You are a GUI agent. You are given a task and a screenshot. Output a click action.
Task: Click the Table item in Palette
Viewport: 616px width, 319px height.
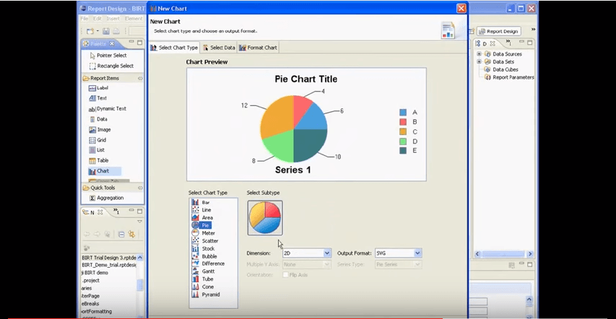103,160
